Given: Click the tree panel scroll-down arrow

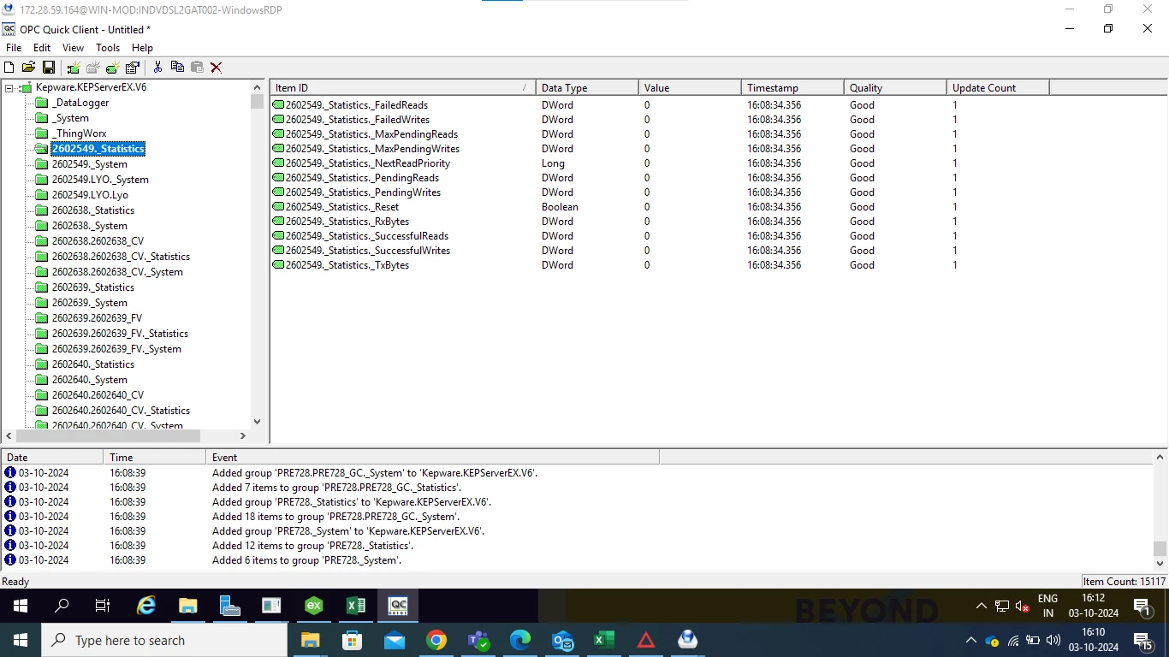Looking at the screenshot, I should pyautogui.click(x=257, y=422).
